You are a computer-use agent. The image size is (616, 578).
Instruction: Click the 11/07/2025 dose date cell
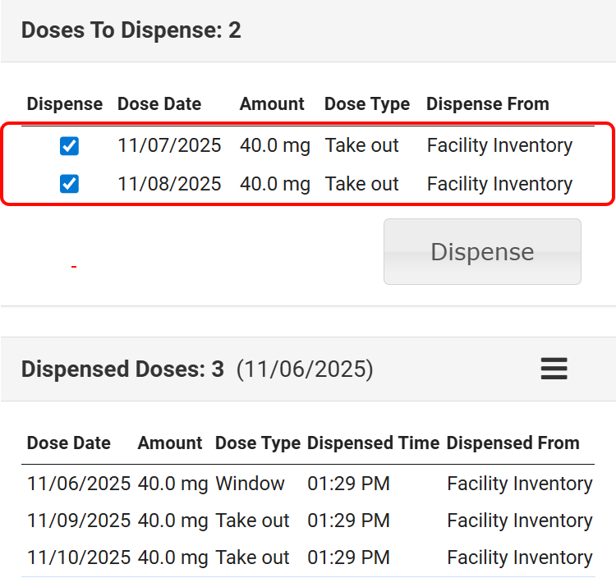169,146
